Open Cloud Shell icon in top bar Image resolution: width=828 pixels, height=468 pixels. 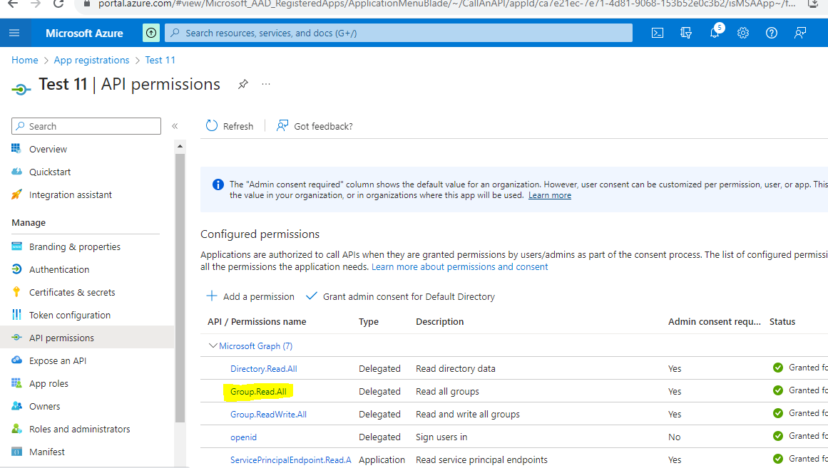[x=658, y=33]
